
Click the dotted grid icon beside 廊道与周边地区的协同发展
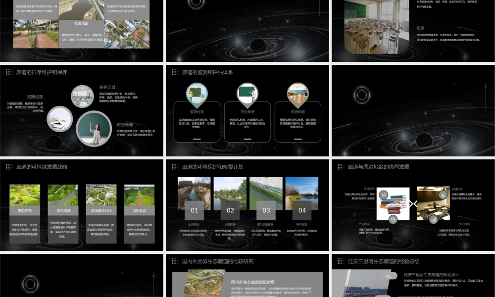341,167
